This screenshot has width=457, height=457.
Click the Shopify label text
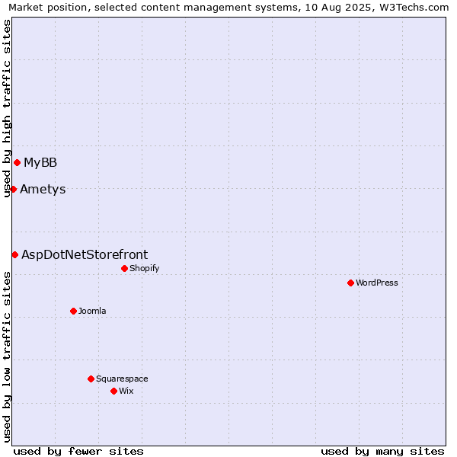144,268
